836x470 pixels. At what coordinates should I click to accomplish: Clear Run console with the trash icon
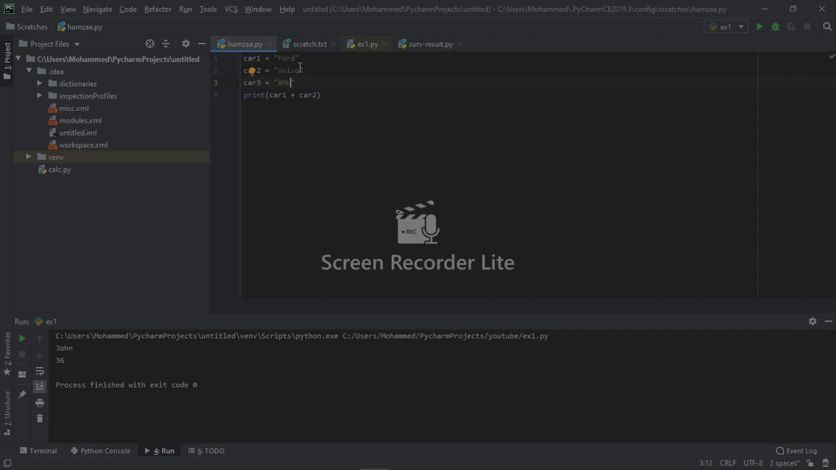click(39, 418)
